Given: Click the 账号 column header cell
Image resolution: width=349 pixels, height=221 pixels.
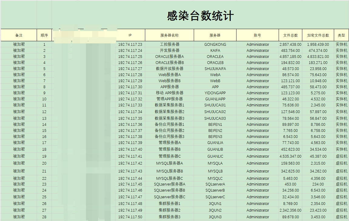Looking at the screenshot, I should click(x=257, y=35).
